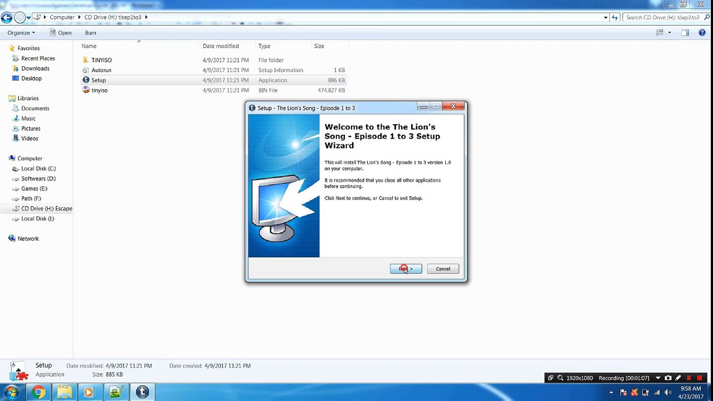Open Google Chrome from taskbar
The width and height of the screenshot is (713, 401).
[38, 393]
